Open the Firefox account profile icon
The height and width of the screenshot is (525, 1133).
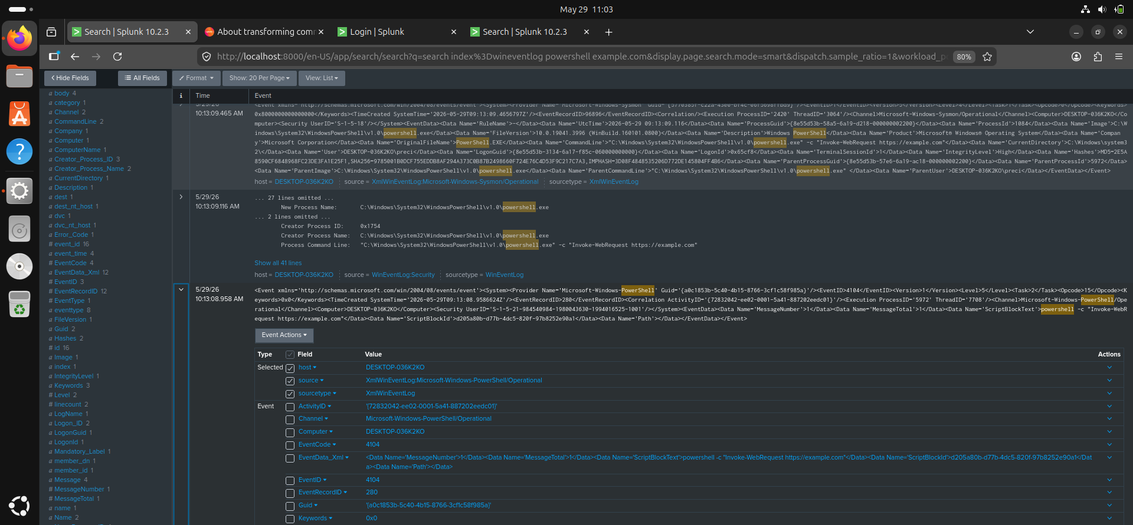pos(1076,57)
